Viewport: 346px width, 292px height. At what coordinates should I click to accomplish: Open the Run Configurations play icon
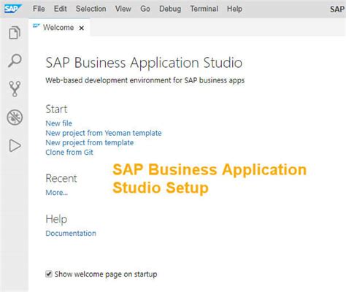tap(15, 145)
